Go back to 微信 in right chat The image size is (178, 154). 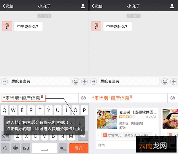(97, 6)
